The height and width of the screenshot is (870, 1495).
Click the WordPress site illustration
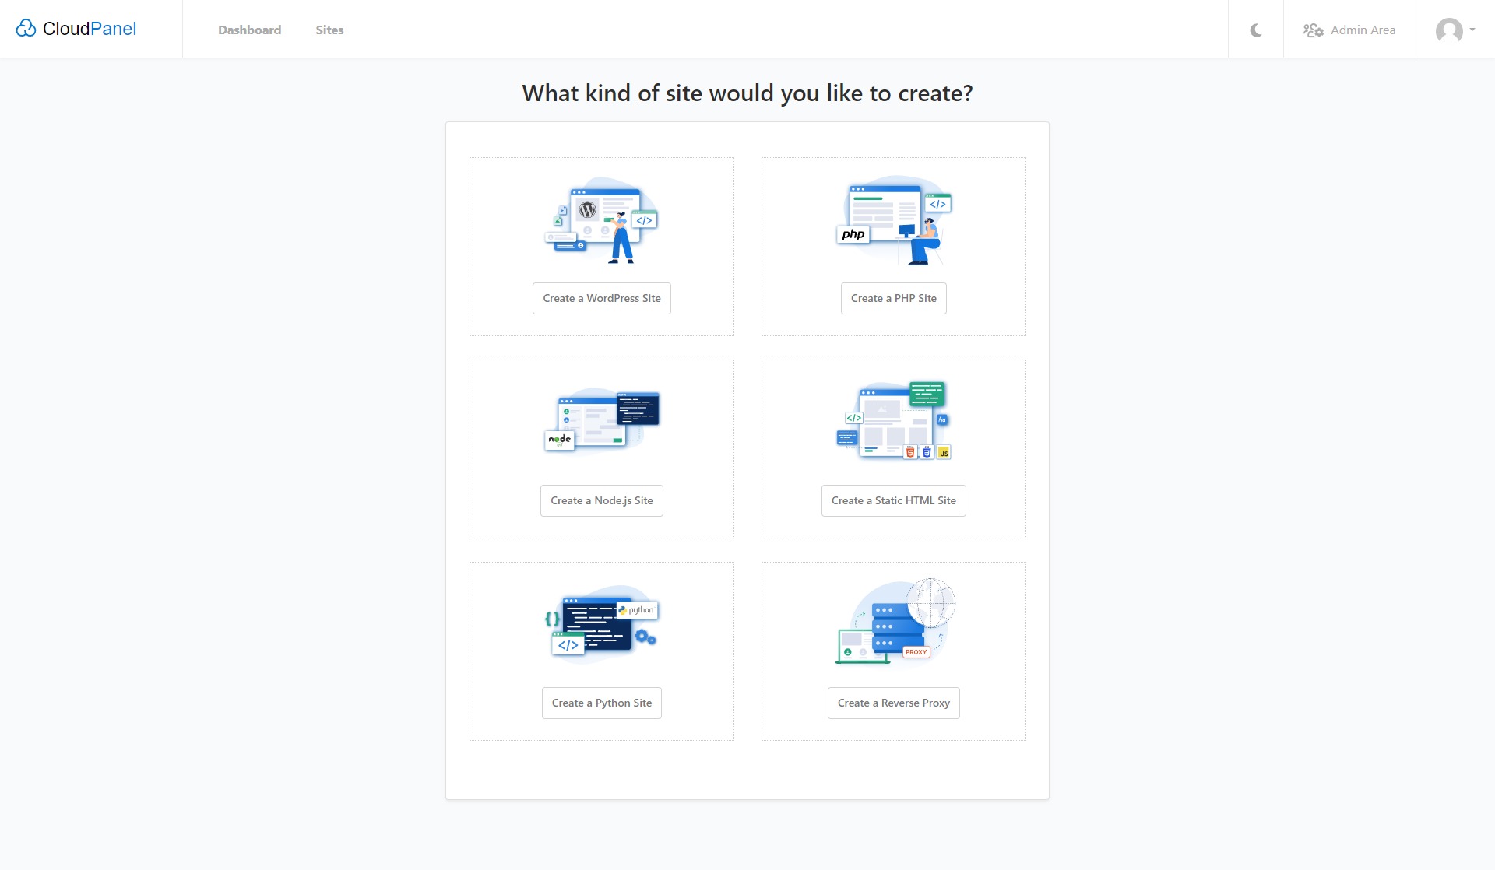click(x=602, y=221)
